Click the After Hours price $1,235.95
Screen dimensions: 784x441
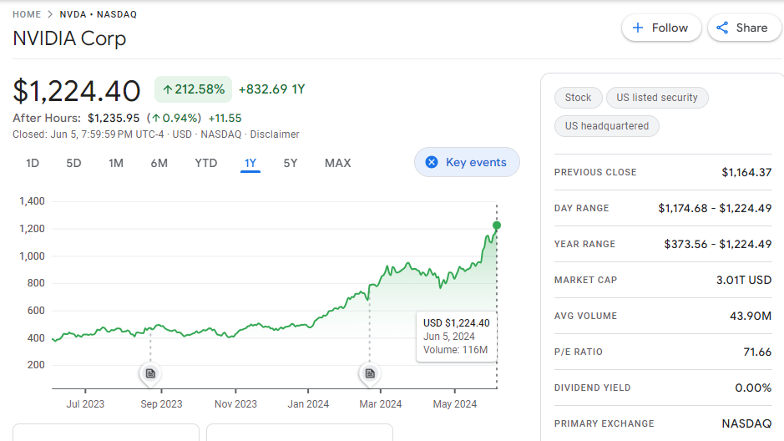click(114, 118)
